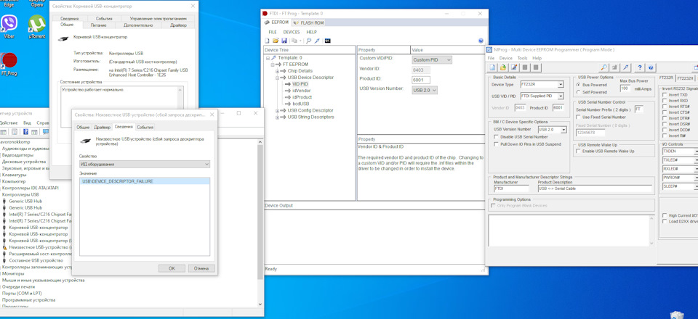
Task: Check the Invert TXD option
Action: (665, 95)
